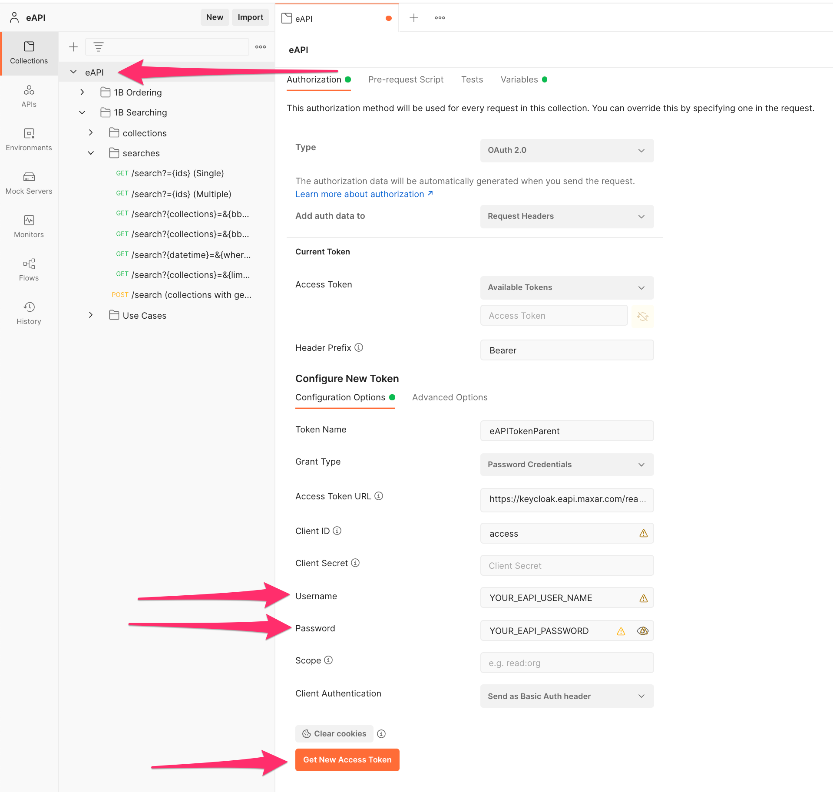Select the Mock Servers icon
The image size is (833, 792).
[29, 183]
